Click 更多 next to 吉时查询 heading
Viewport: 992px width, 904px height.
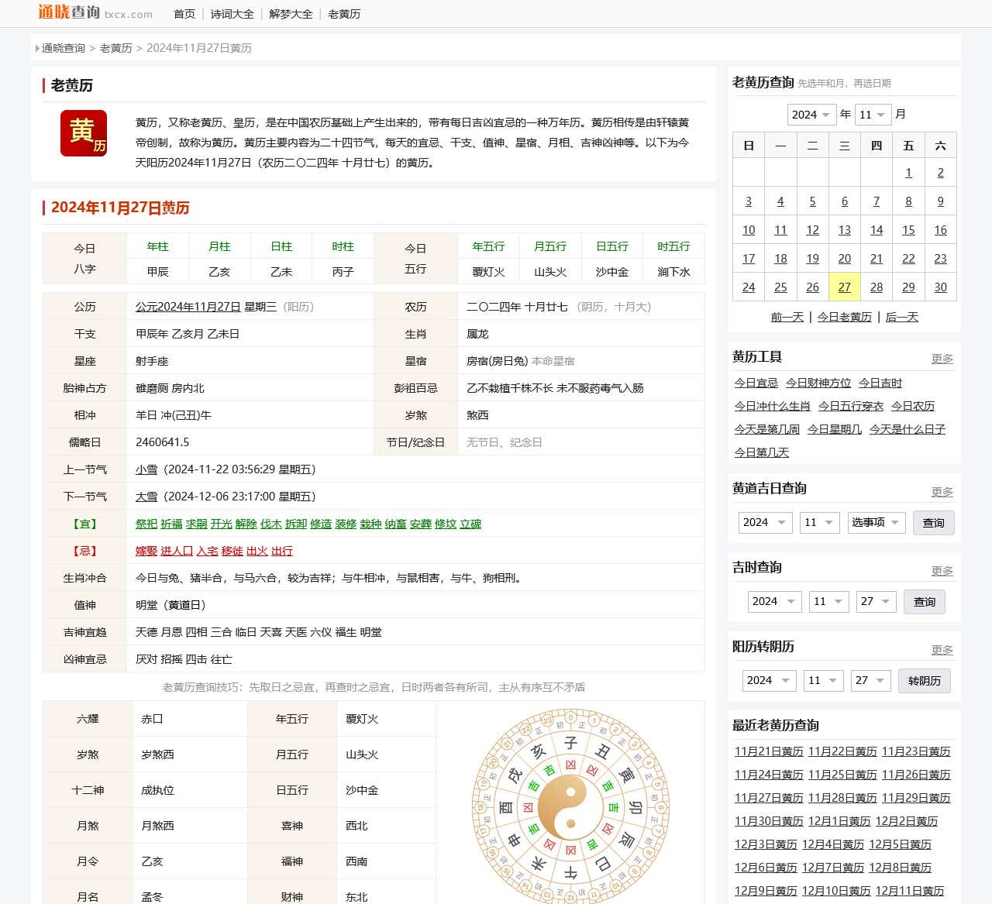pyautogui.click(x=942, y=571)
